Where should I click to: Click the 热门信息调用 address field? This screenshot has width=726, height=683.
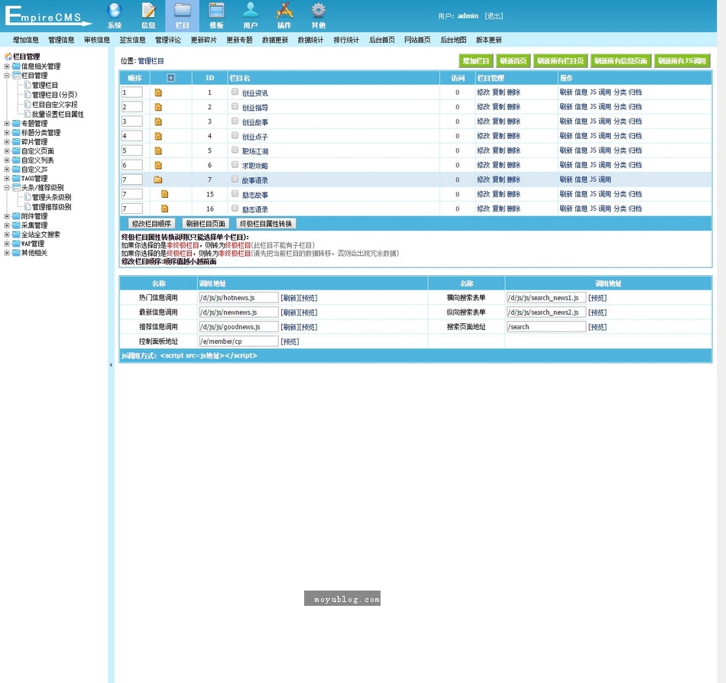click(x=238, y=297)
